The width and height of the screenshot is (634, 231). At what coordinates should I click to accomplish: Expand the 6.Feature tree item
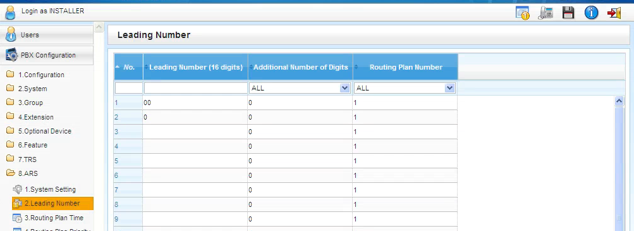(x=32, y=145)
